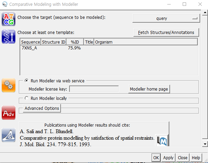The height and width of the screenshot is (163, 208).
Task: Click the Chimera icon in title bar
Action: click(x=5, y=4)
